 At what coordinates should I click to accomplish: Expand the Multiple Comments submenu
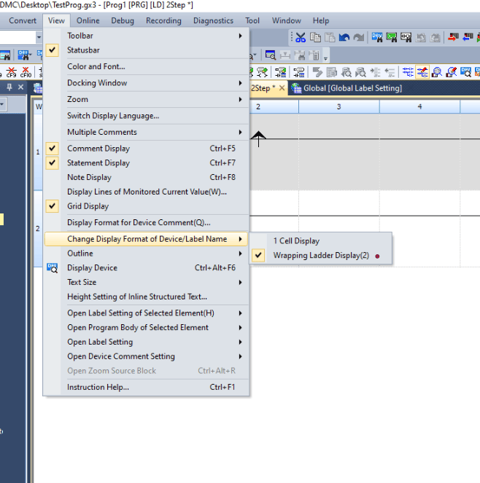click(x=146, y=132)
